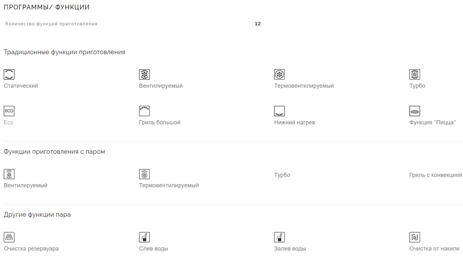Click the 'ПРОГРАММЫ/ ФУНКЦИИ' heading

47,7
